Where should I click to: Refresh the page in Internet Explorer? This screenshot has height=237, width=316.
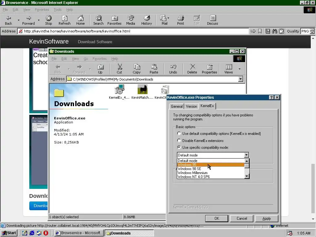[x=64, y=20]
